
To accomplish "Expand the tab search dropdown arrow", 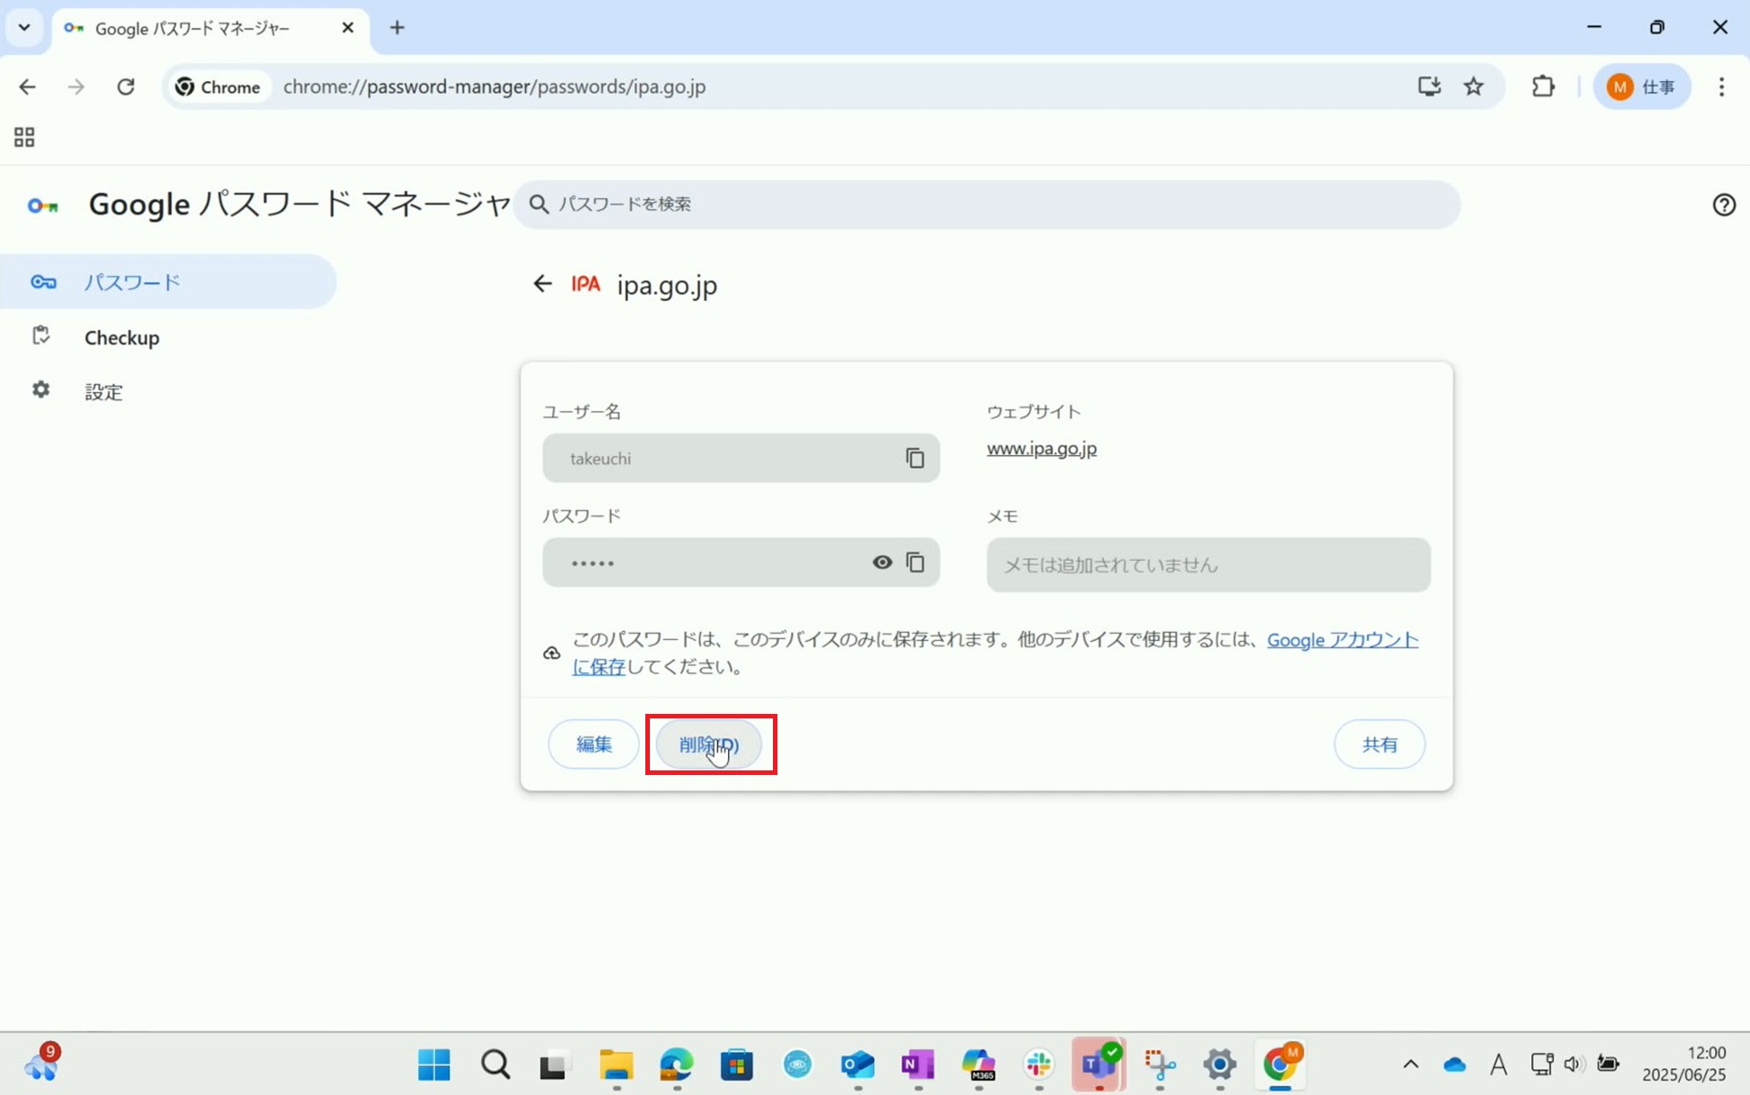I will pos(25,27).
